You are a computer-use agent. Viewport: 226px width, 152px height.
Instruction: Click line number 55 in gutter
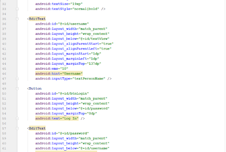coord(4,119)
